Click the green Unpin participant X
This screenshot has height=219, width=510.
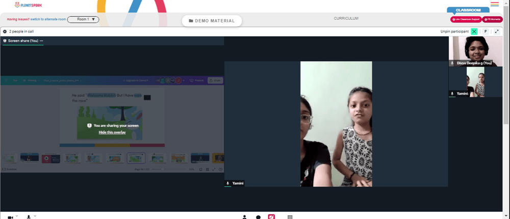click(x=474, y=32)
